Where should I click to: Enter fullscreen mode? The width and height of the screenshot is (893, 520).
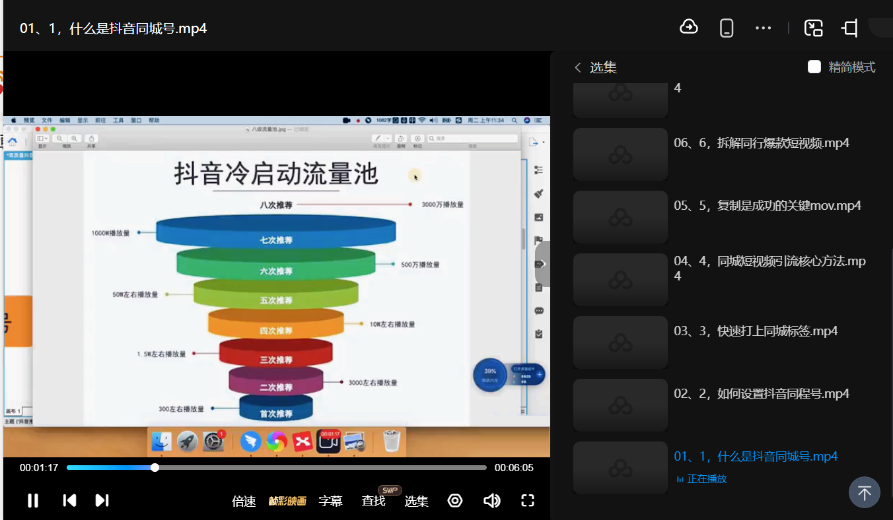coord(527,501)
